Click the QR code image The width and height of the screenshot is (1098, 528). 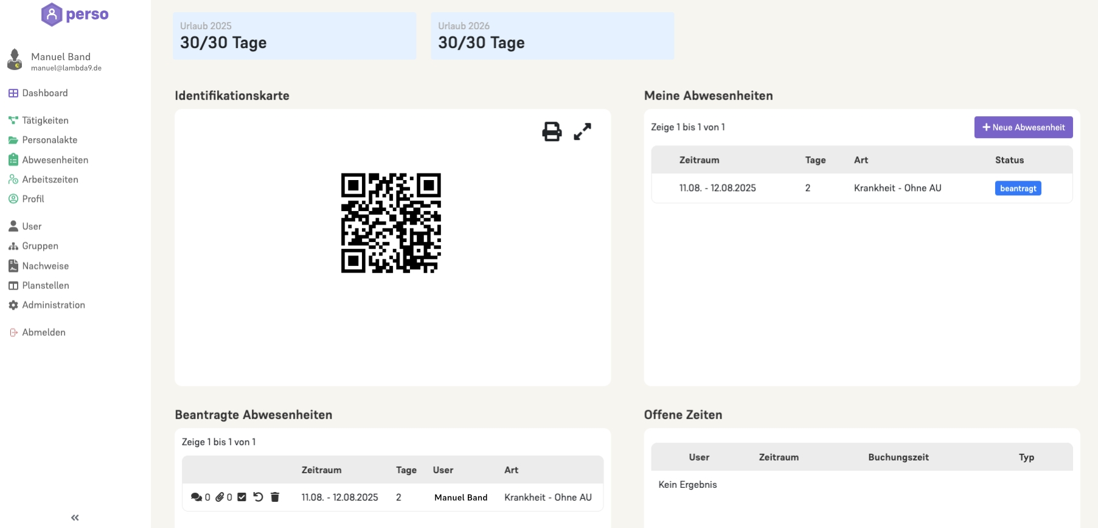[391, 223]
